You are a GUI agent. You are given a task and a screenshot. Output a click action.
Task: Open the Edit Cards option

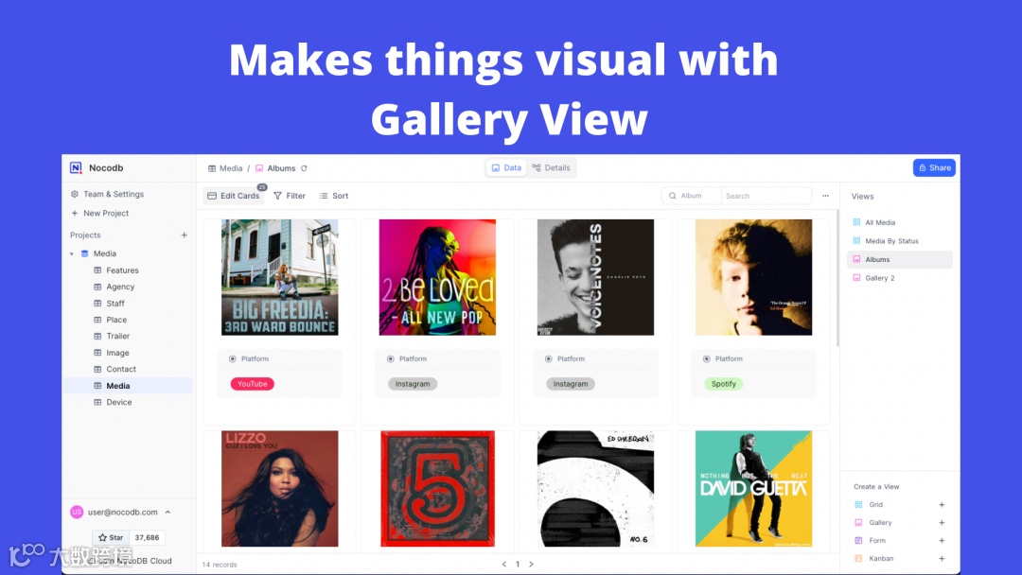coord(234,196)
